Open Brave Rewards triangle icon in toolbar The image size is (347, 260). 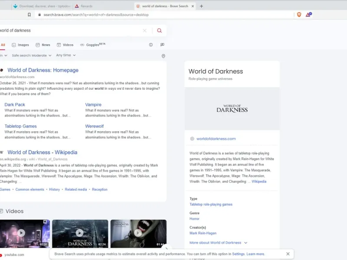[308, 15]
